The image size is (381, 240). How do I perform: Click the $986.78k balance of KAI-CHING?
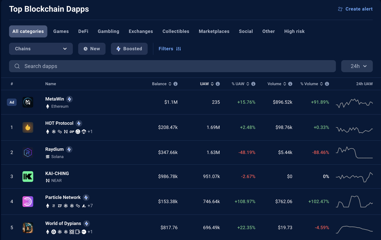[168, 177]
